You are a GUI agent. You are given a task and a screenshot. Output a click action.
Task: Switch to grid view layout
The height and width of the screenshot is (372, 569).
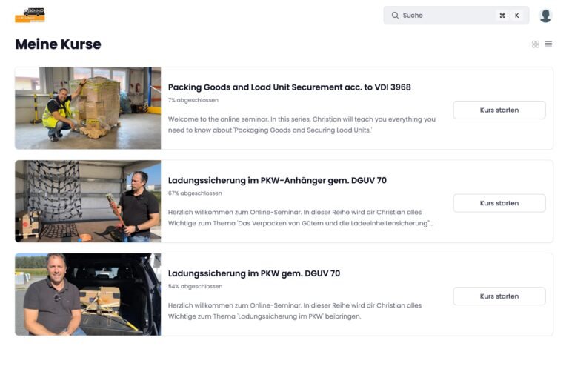(x=535, y=44)
